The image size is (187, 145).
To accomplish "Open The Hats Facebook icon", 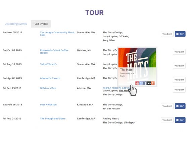I will pyautogui.click(x=145, y=83).
